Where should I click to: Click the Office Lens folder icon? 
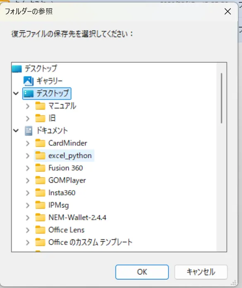[40, 230]
